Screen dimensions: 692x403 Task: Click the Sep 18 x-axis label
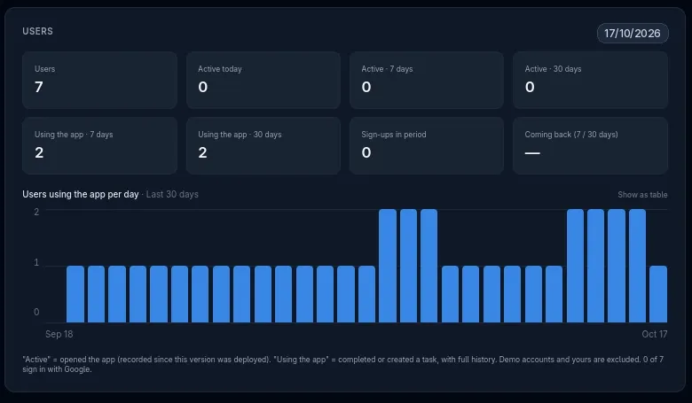[59, 334]
